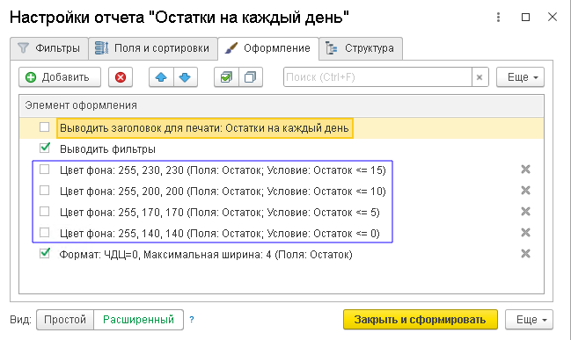Uncheck 'Формат: ЧДЦ=0' checkbox
This screenshot has width=571, height=340.
click(x=44, y=253)
